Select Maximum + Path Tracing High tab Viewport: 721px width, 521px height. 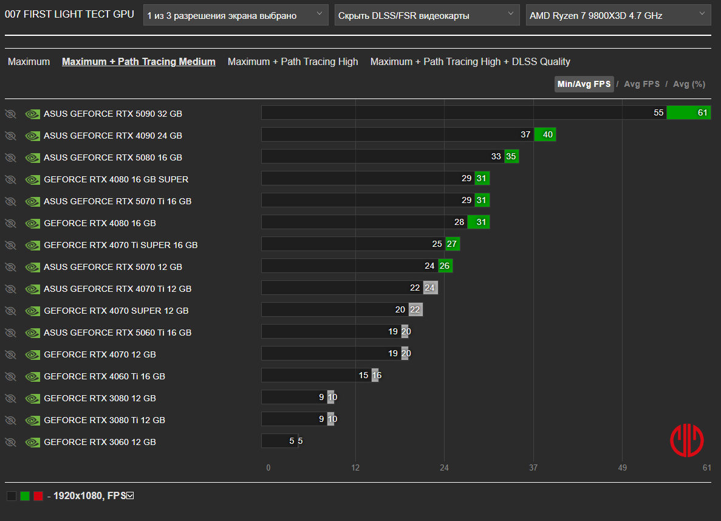click(x=293, y=61)
